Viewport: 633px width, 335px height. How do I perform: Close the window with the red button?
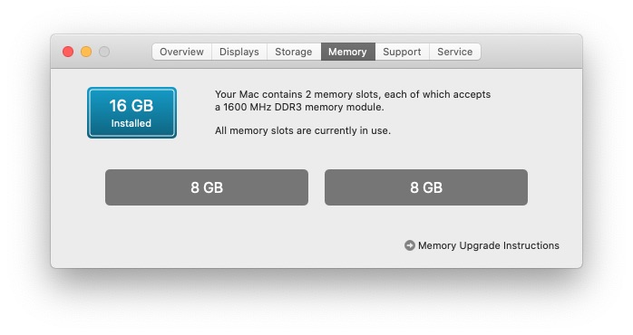[x=68, y=52]
